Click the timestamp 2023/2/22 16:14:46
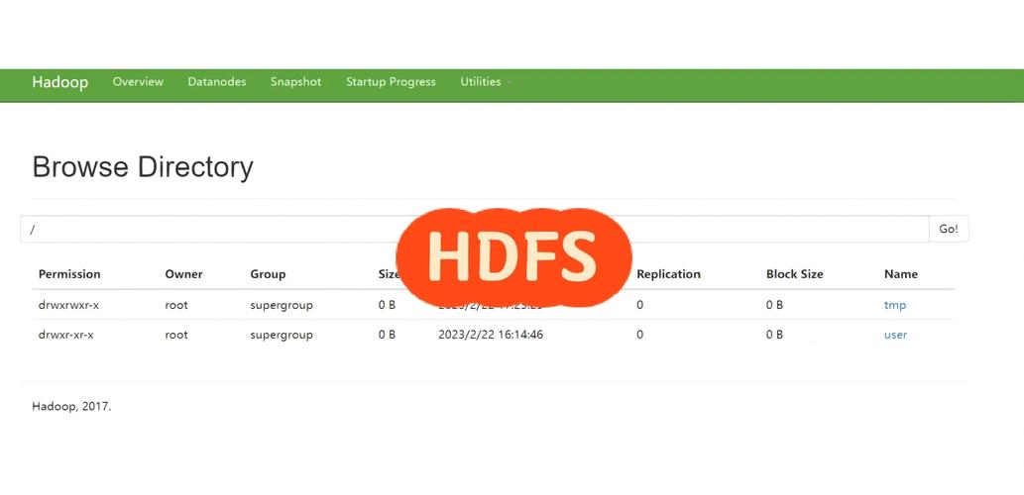This screenshot has height=495, width=1024. click(x=491, y=335)
